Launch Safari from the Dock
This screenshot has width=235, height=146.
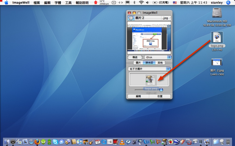pos(31,142)
